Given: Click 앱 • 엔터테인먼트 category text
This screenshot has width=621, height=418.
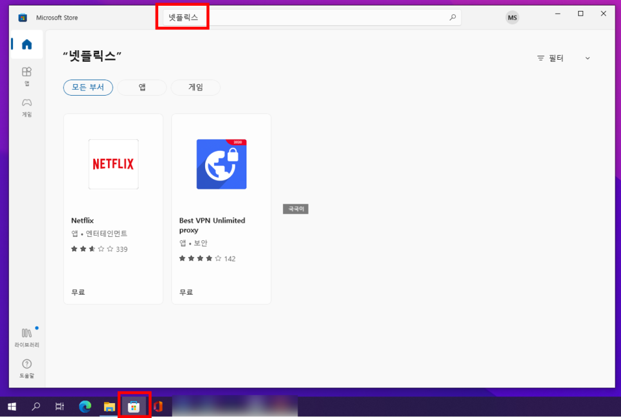Looking at the screenshot, I should coord(99,234).
